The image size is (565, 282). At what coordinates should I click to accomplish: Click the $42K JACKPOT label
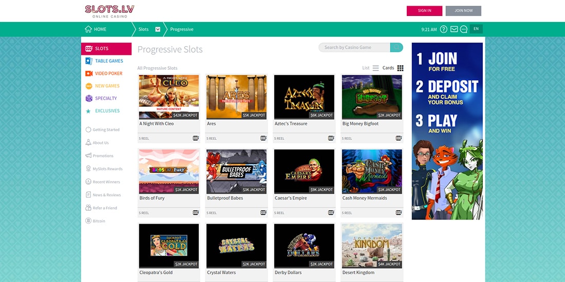[x=185, y=115]
